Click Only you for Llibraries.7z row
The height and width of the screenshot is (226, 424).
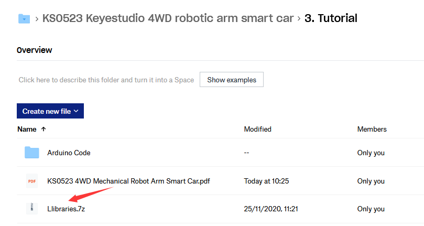coord(371,209)
